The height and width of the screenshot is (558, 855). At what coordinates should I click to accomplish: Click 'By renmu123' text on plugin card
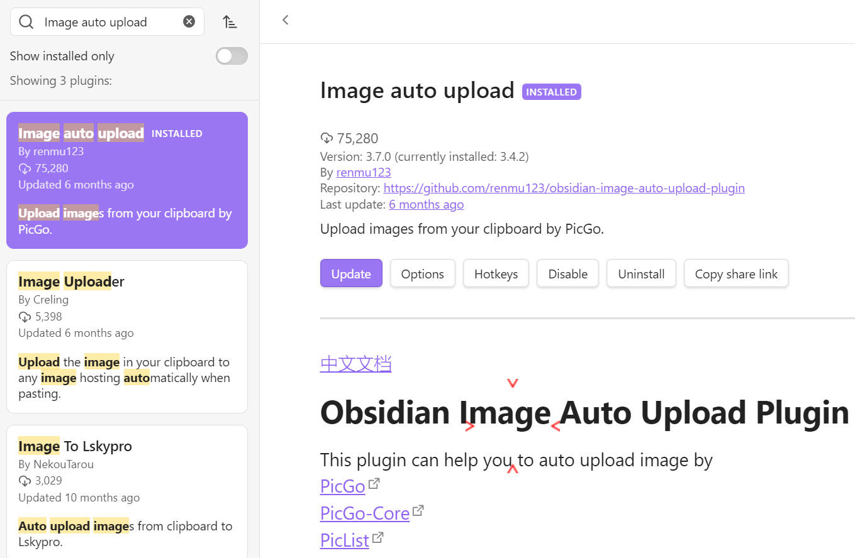(x=51, y=151)
